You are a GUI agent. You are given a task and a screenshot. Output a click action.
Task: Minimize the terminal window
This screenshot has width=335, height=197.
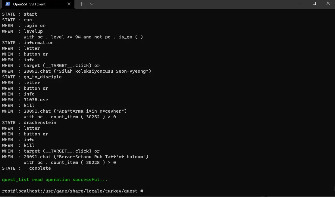[300, 3]
